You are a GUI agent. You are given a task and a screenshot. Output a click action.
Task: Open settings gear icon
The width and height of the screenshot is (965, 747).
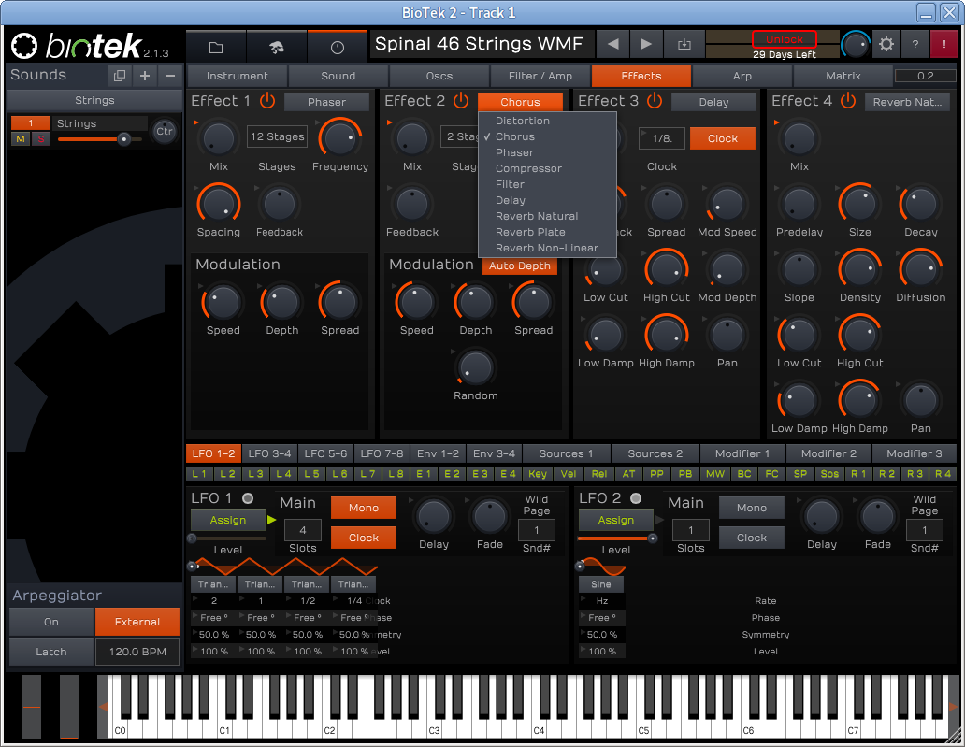coord(886,44)
